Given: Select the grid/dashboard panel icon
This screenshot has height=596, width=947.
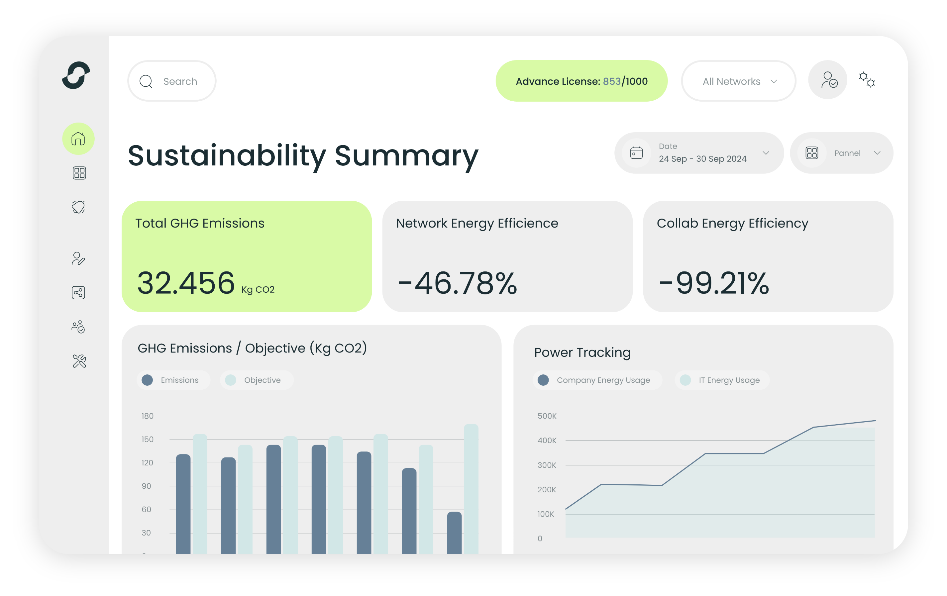Looking at the screenshot, I should click(78, 173).
